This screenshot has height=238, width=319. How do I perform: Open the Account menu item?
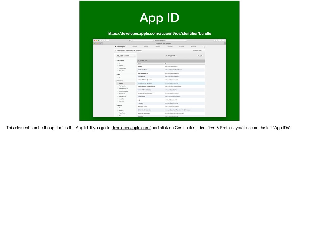[193, 47]
